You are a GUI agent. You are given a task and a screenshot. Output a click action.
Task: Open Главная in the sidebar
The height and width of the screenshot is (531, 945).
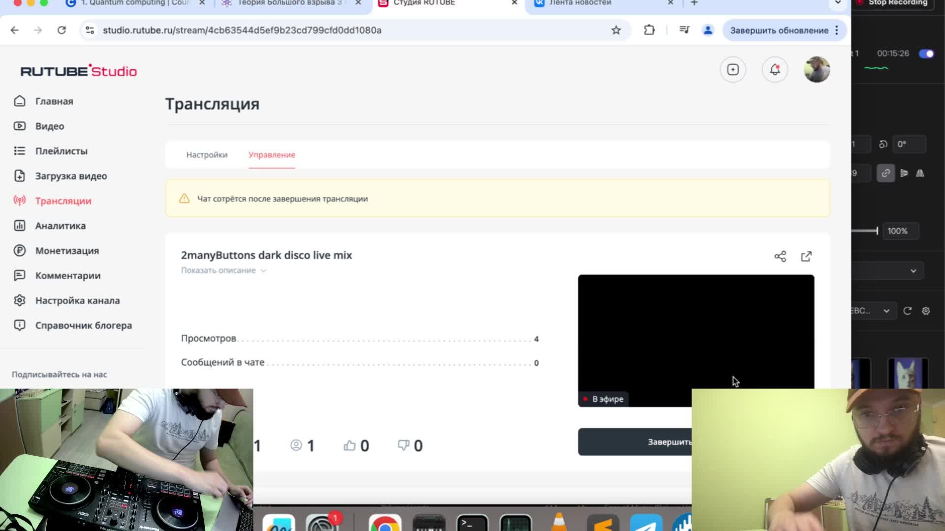pyautogui.click(x=54, y=101)
